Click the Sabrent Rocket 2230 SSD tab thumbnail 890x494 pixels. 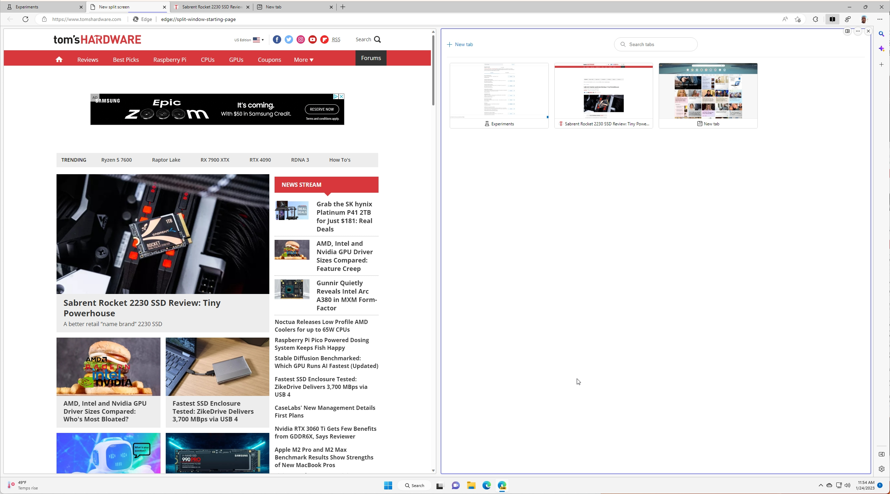click(603, 95)
